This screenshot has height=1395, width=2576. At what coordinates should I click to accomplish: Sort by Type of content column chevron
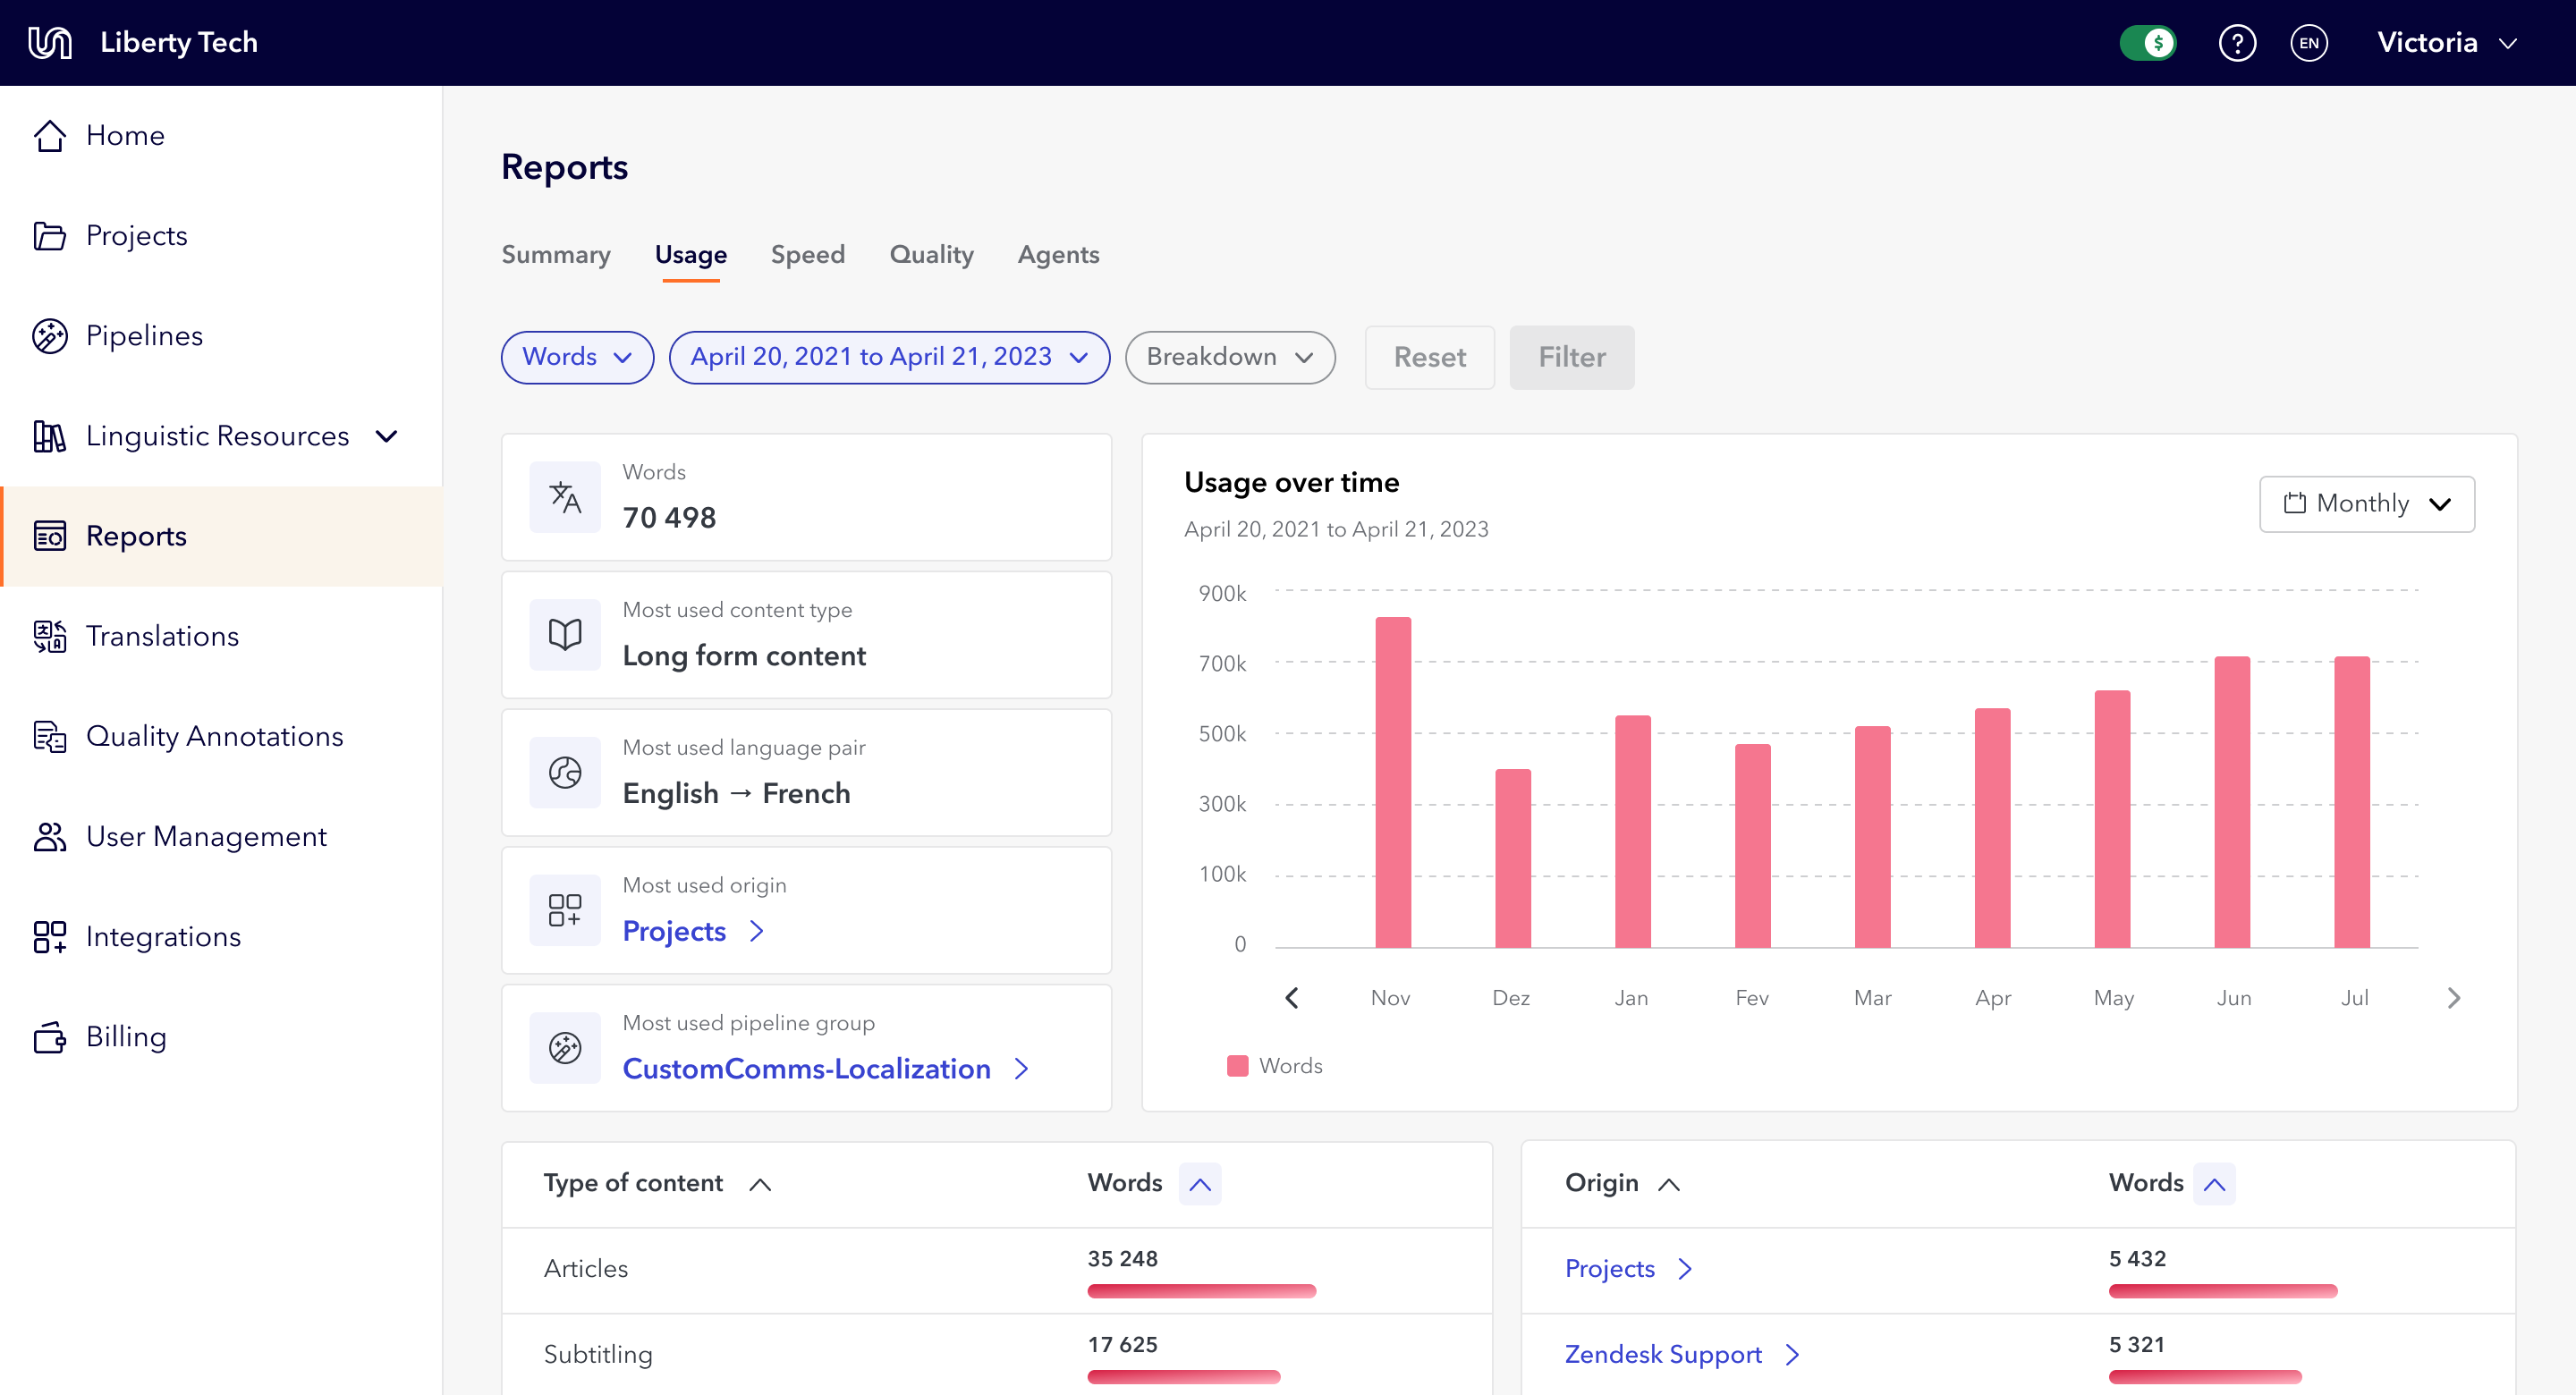tap(760, 1184)
